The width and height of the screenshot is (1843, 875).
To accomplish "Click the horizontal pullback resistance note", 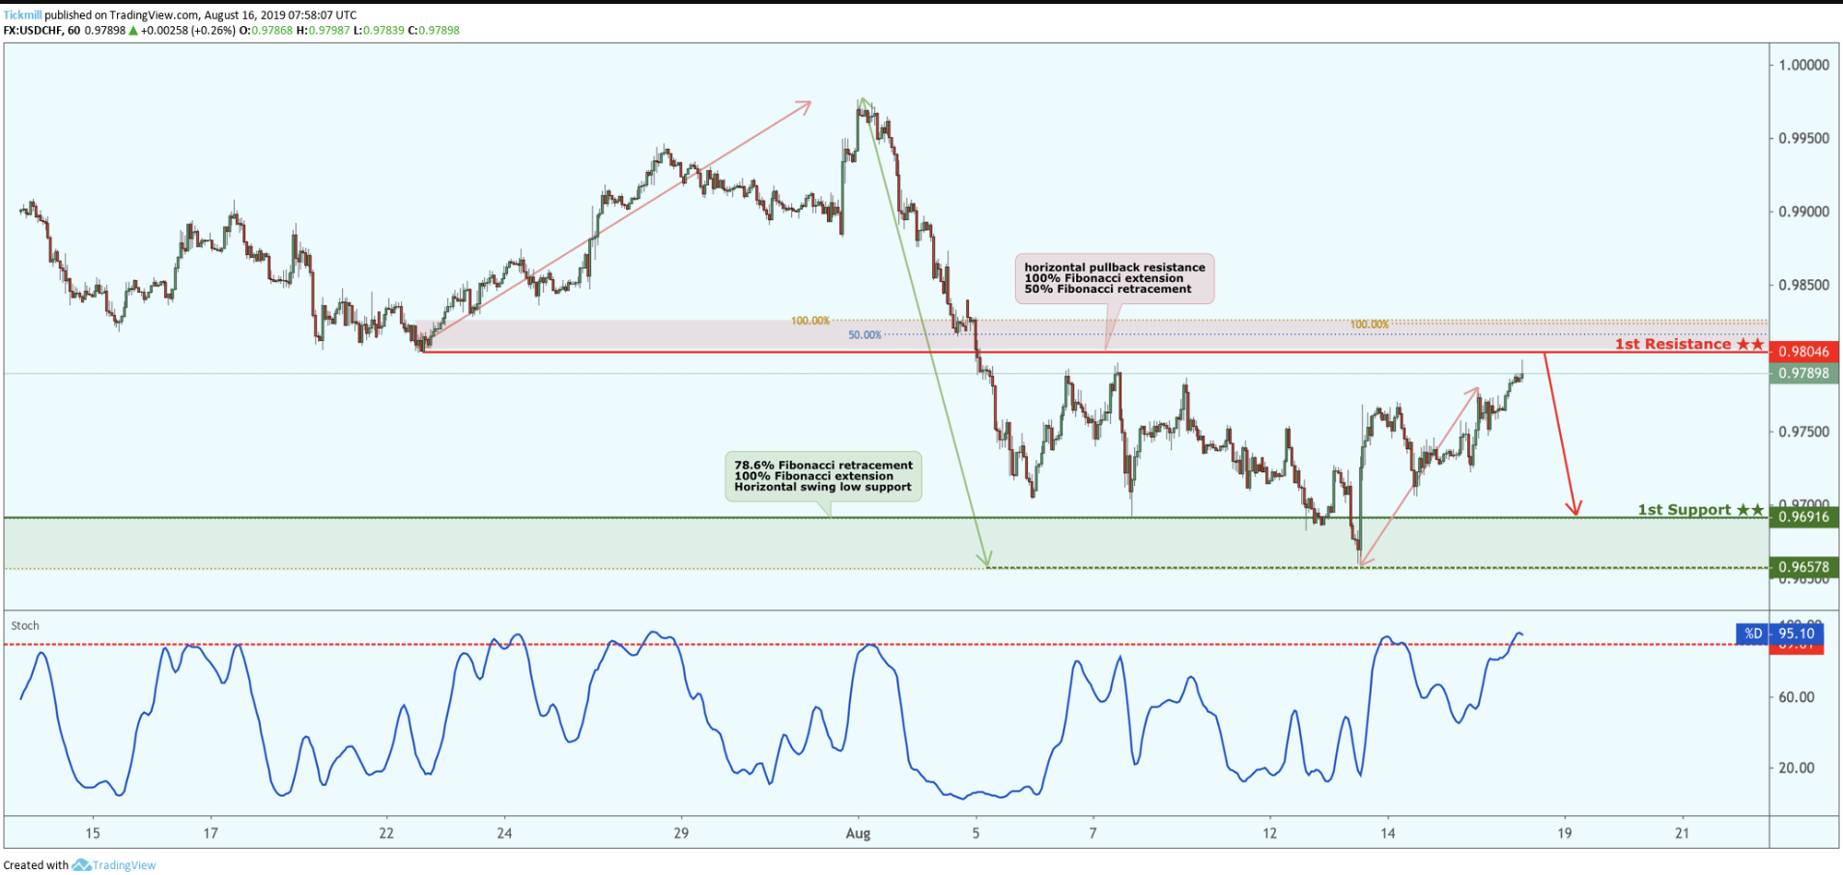I will click(x=1115, y=278).
